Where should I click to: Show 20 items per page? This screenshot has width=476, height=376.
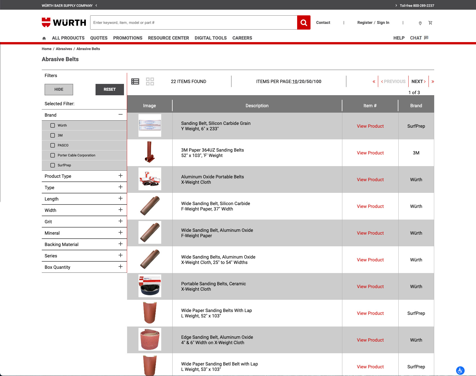pyautogui.click(x=302, y=82)
